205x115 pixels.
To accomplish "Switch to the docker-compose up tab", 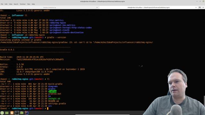I will pos(49,7).
